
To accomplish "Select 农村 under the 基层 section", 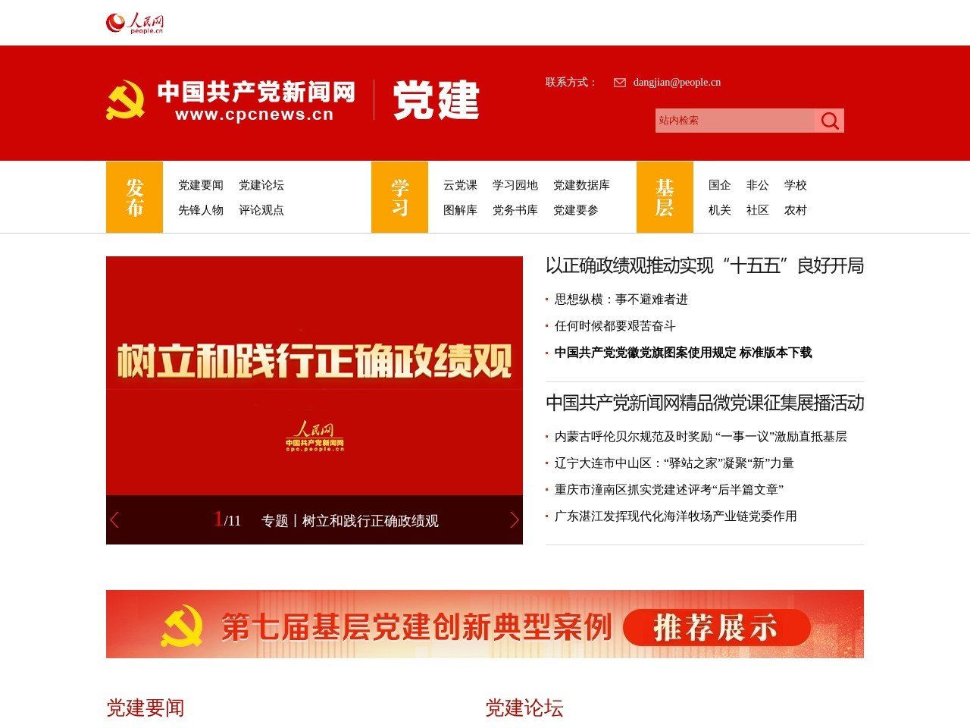I will tap(796, 211).
